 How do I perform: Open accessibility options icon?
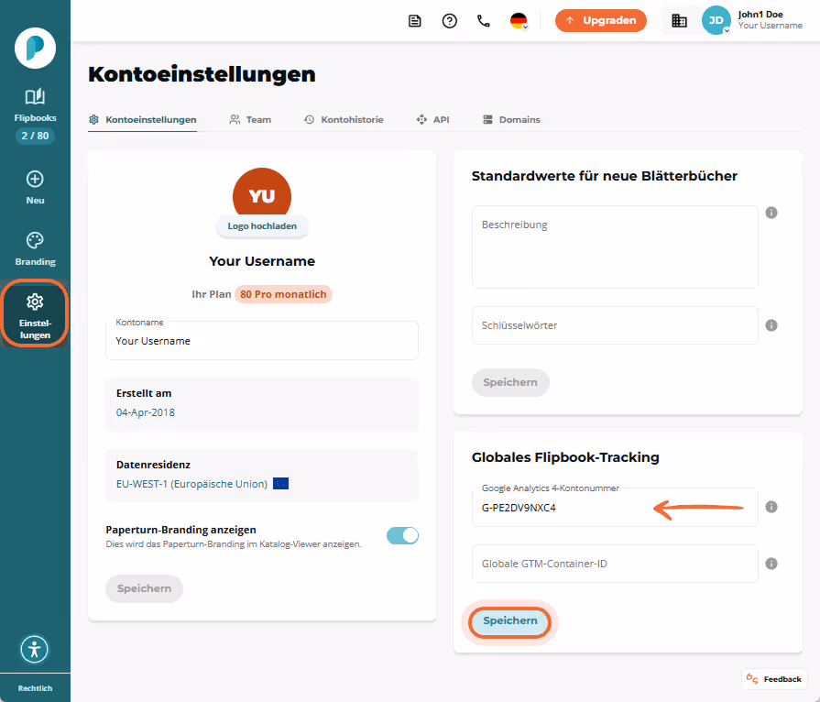pyautogui.click(x=35, y=649)
